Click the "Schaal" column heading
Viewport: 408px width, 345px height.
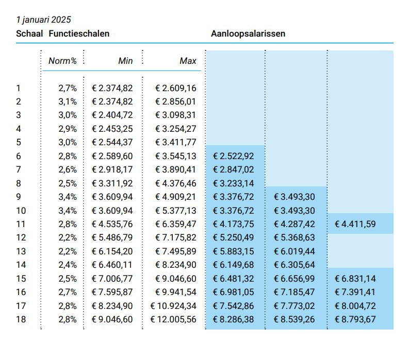29,34
